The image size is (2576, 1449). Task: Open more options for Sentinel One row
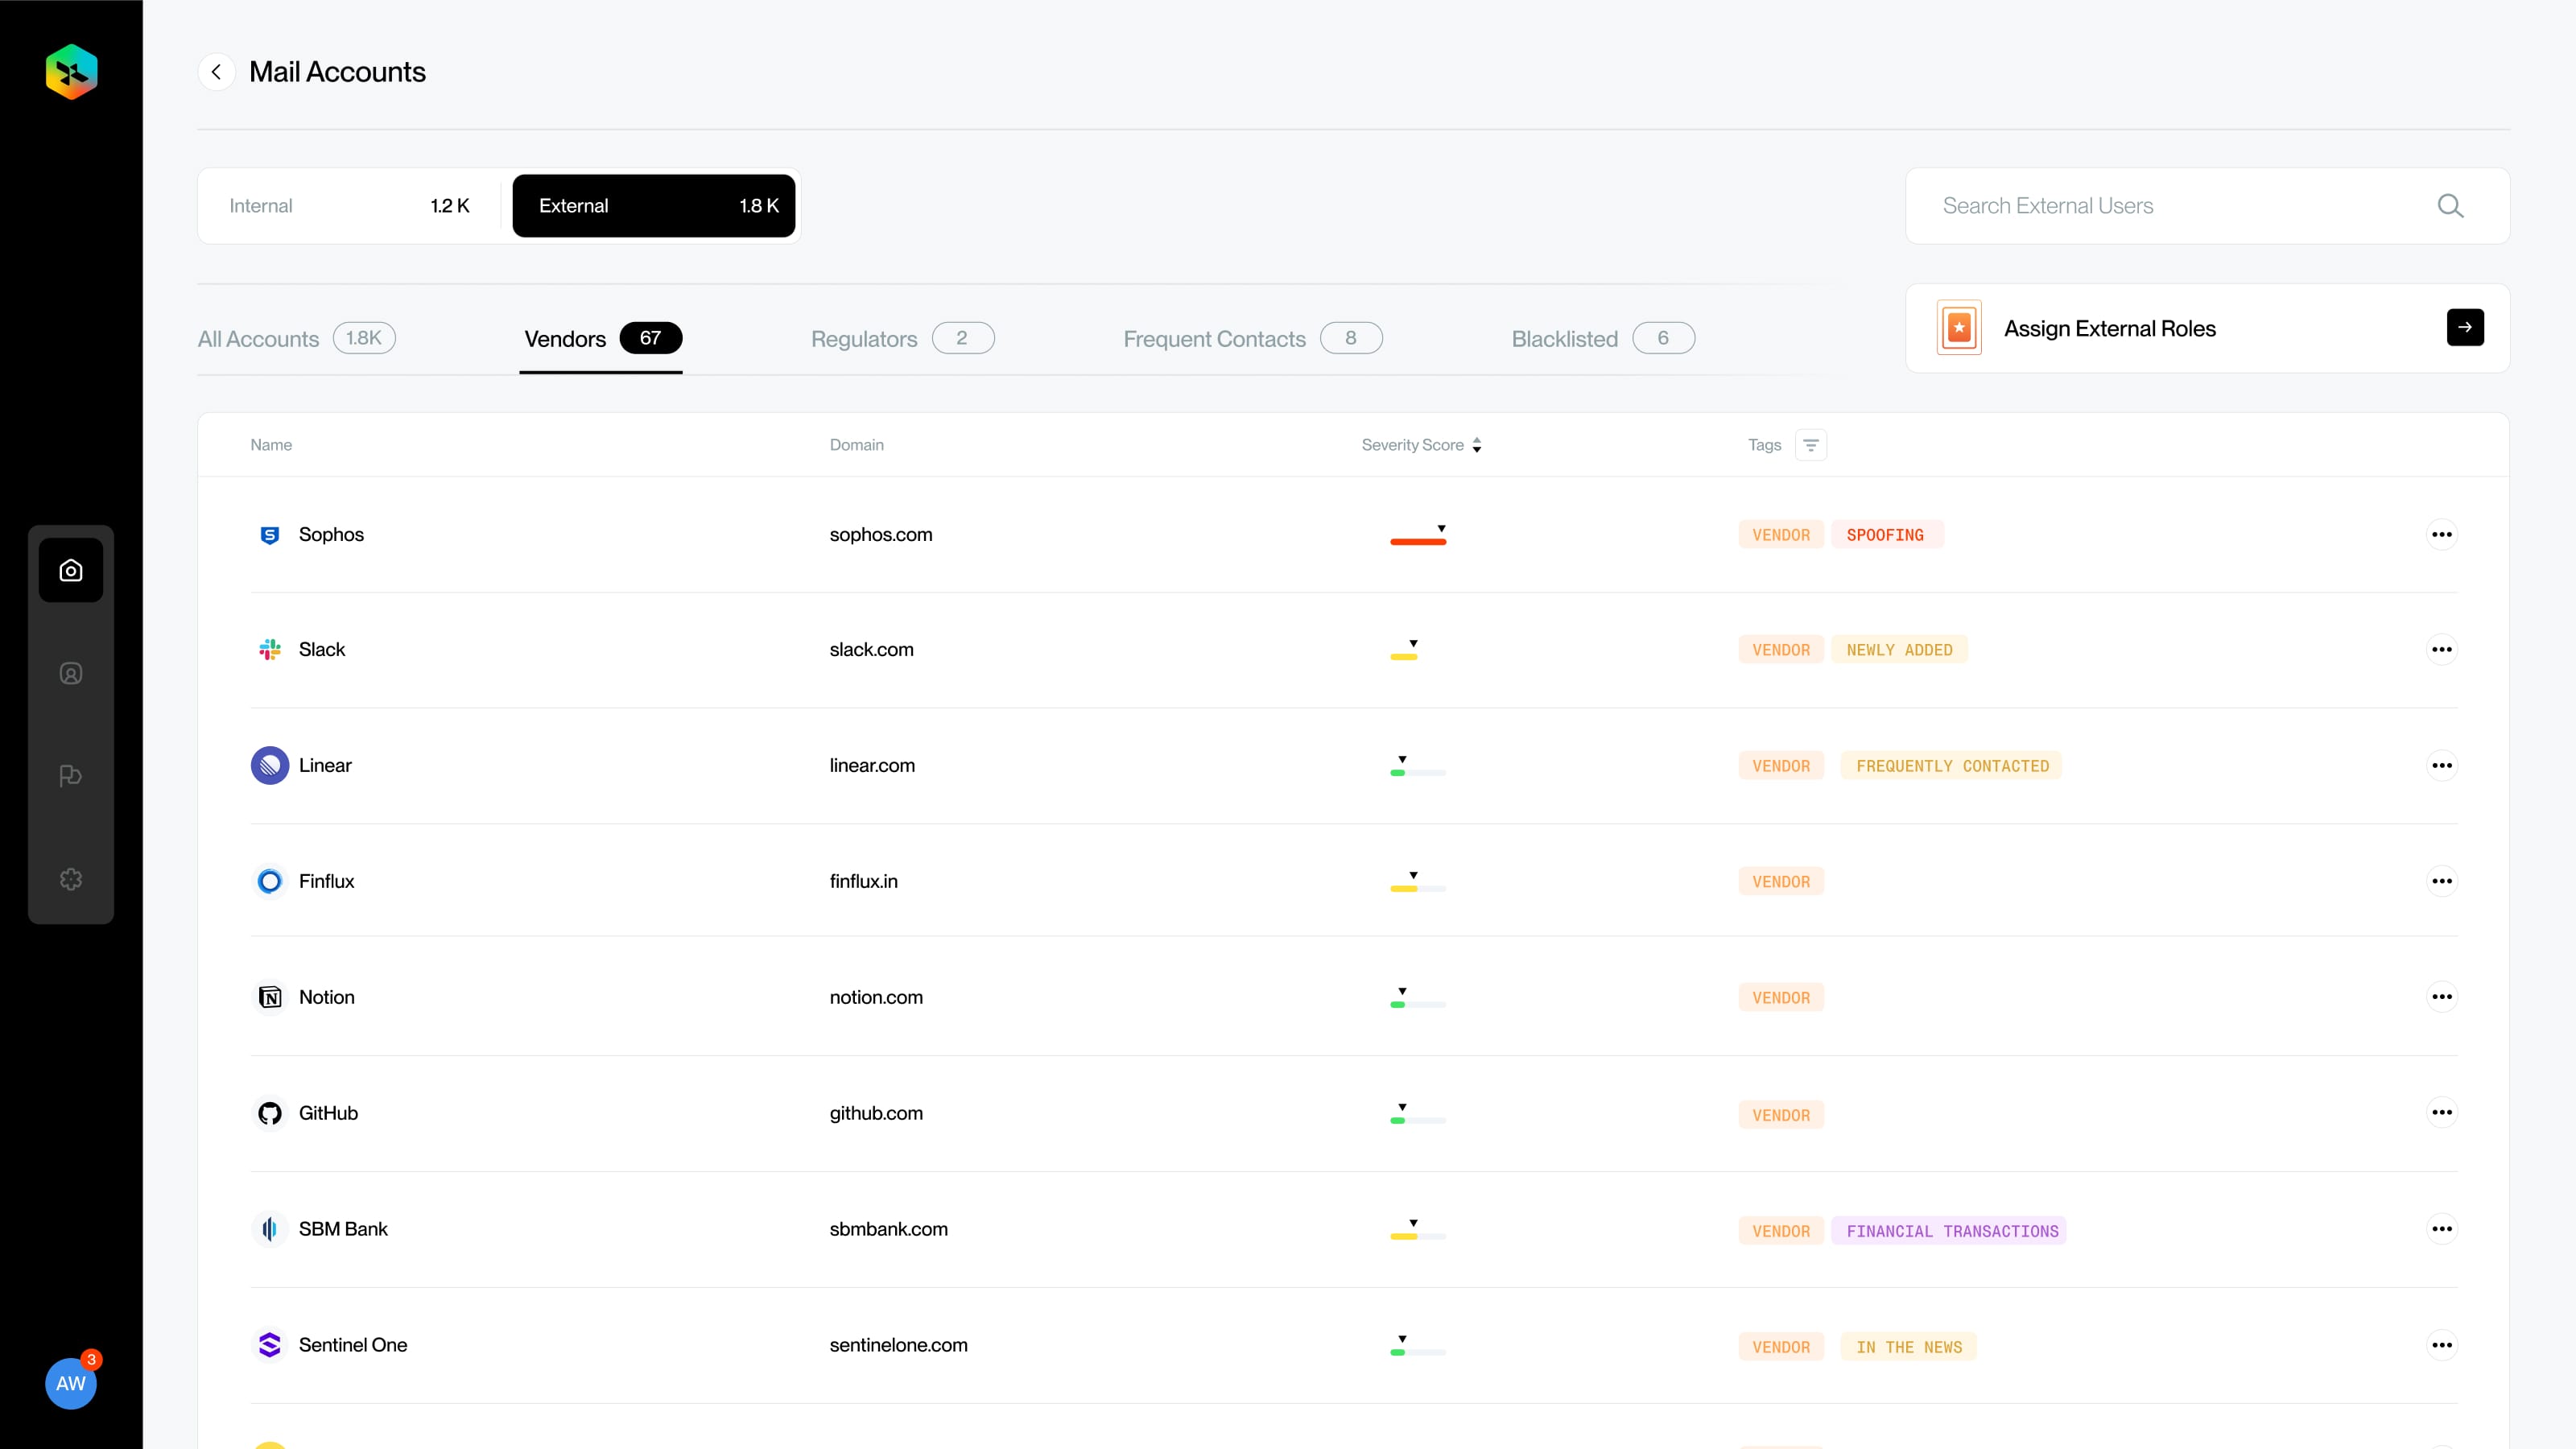point(2442,1345)
